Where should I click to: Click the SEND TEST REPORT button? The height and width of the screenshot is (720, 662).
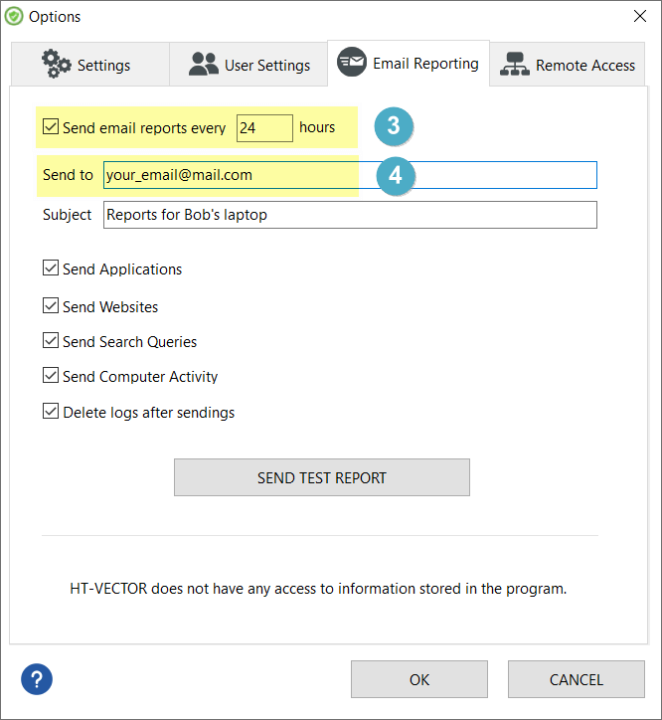(322, 477)
